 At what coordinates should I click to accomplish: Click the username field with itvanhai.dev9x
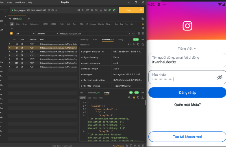[187, 60]
